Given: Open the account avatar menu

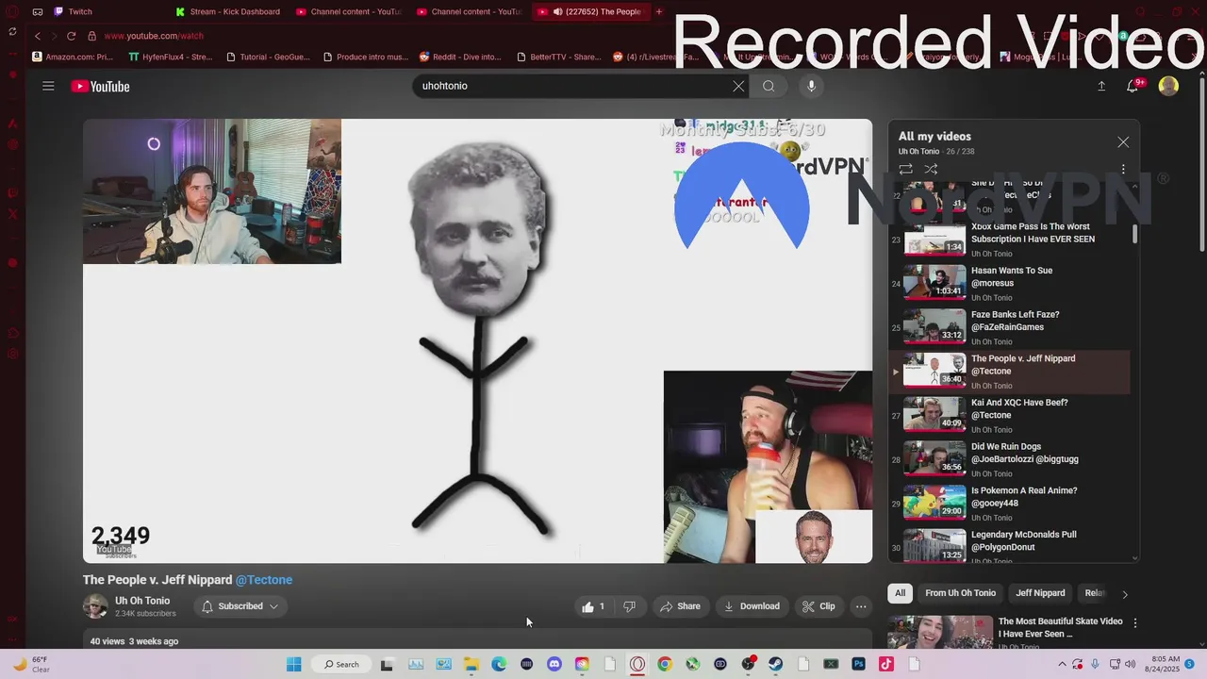Looking at the screenshot, I should click(x=1168, y=86).
